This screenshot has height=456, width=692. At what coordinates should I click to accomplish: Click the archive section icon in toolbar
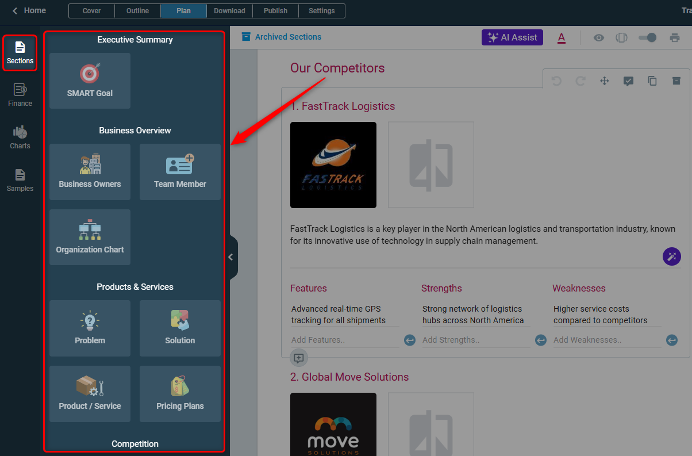click(x=676, y=81)
